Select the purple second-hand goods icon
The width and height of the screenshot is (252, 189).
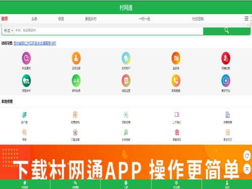pyautogui.click(x=177, y=115)
